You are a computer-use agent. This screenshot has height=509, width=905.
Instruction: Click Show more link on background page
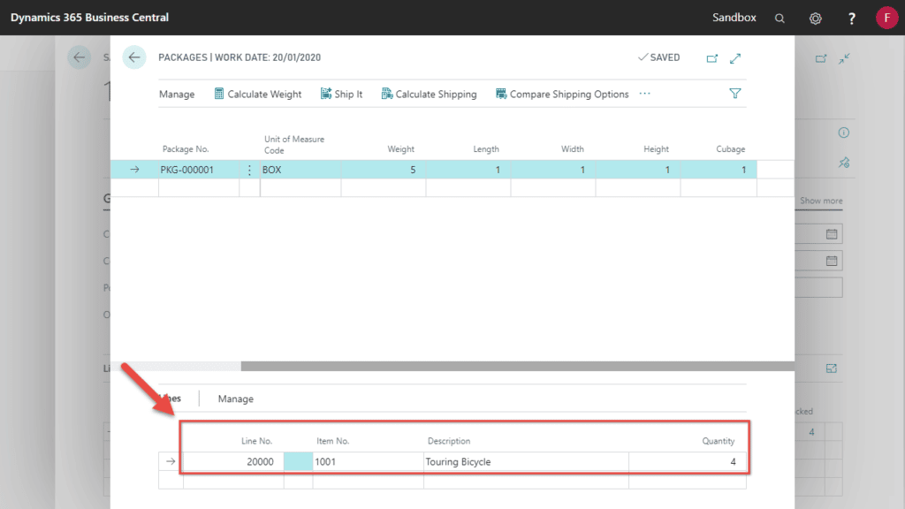point(821,201)
